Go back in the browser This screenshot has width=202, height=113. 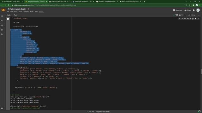2,5
